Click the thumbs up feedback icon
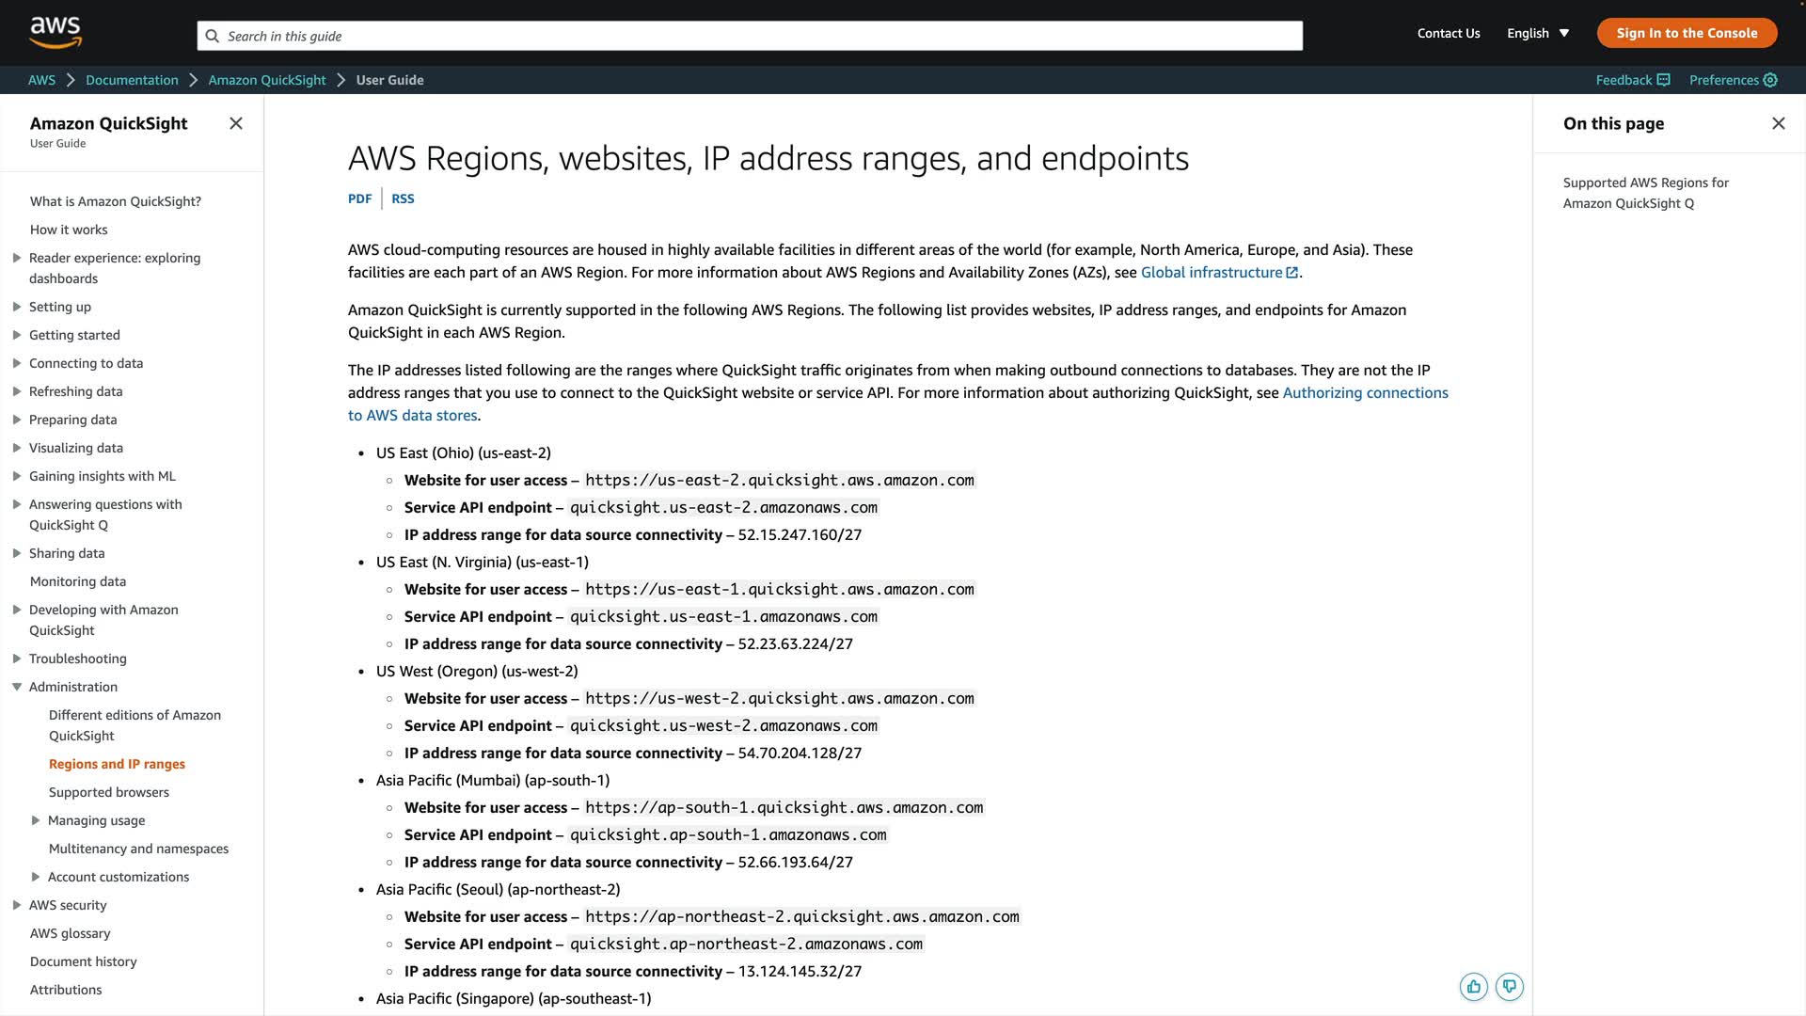 pos(1474,987)
